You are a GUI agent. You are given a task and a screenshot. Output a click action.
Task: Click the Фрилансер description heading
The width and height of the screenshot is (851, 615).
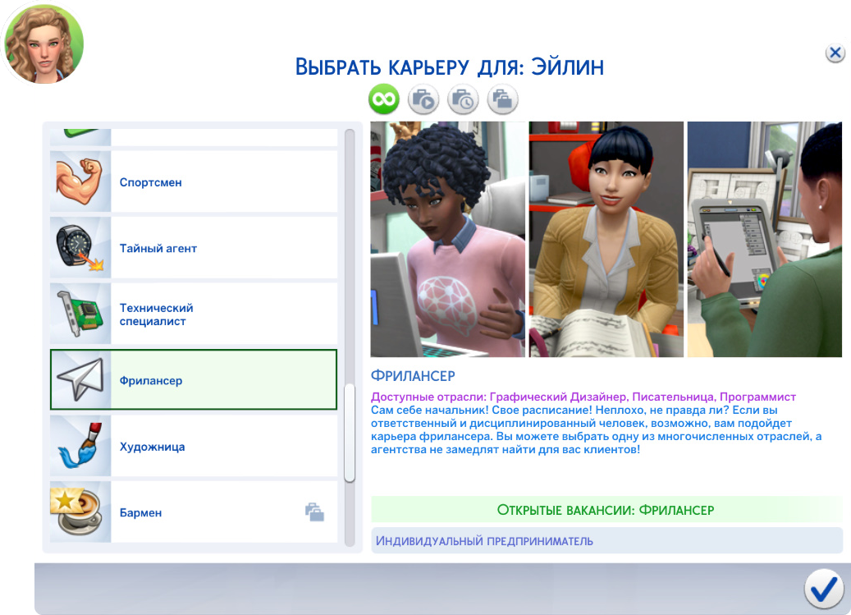point(413,375)
